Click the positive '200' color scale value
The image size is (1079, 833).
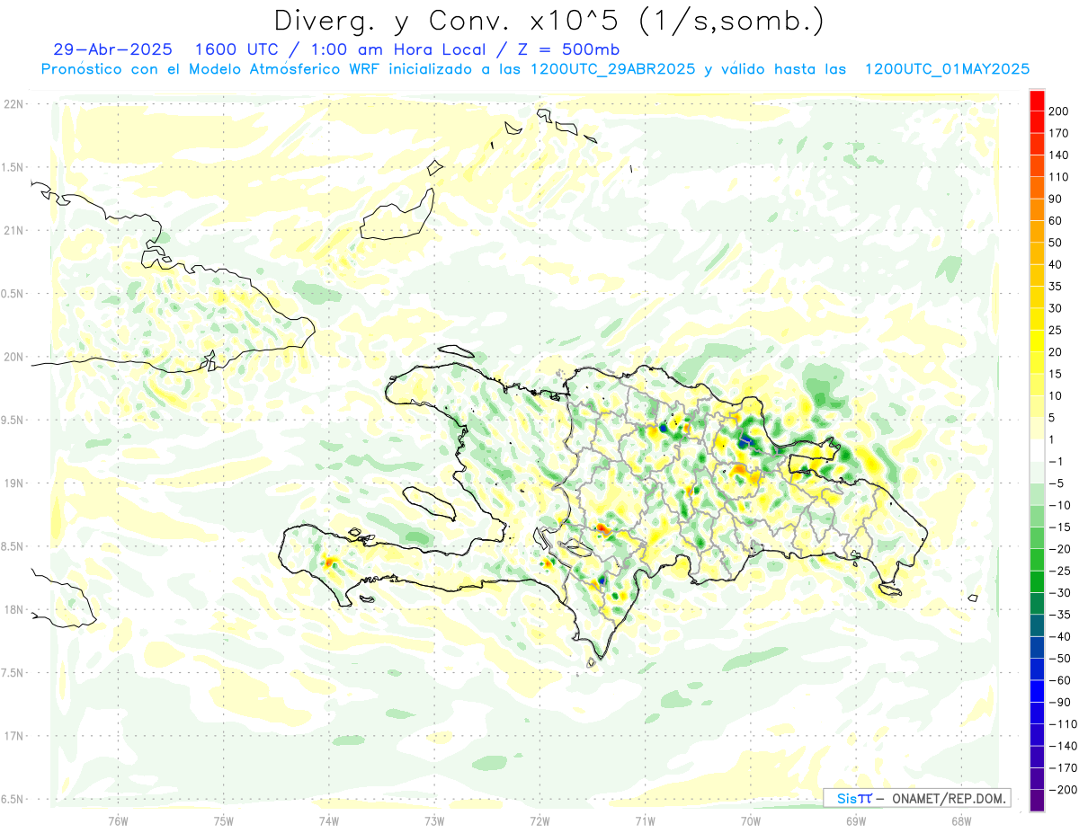(1058, 111)
